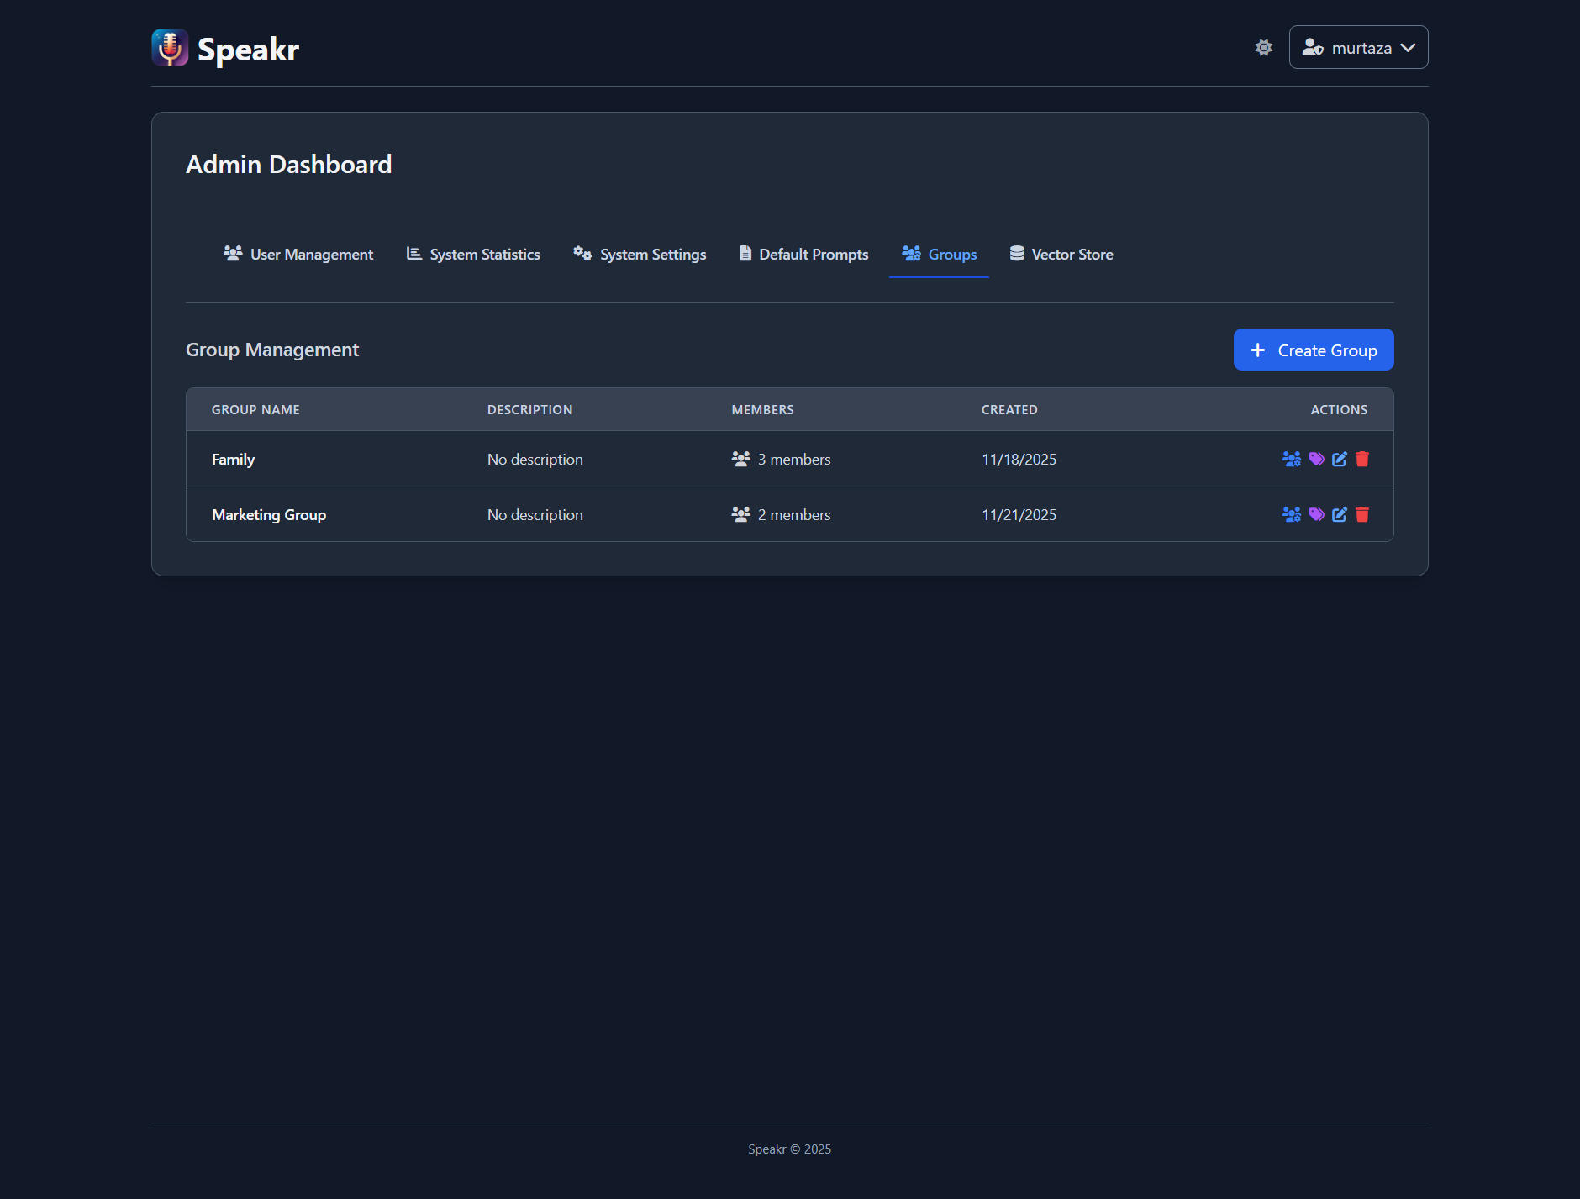
Task: Edit the Marketing Group entry
Action: coord(1340,514)
